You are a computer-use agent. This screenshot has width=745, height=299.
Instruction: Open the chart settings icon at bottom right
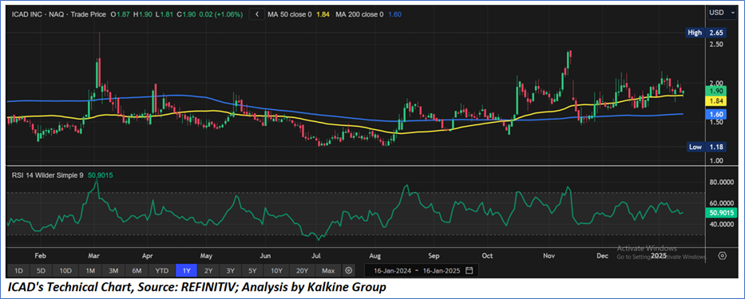coord(723,256)
